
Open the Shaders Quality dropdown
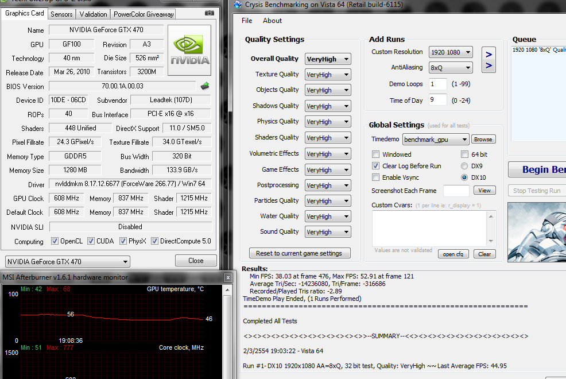point(328,138)
